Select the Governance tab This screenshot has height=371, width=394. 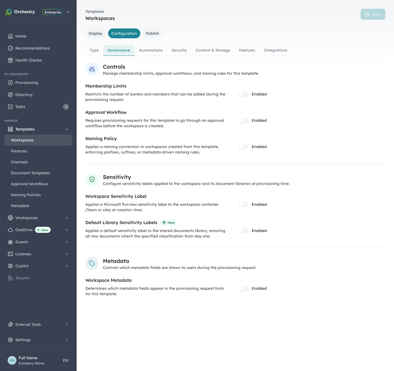click(x=119, y=50)
